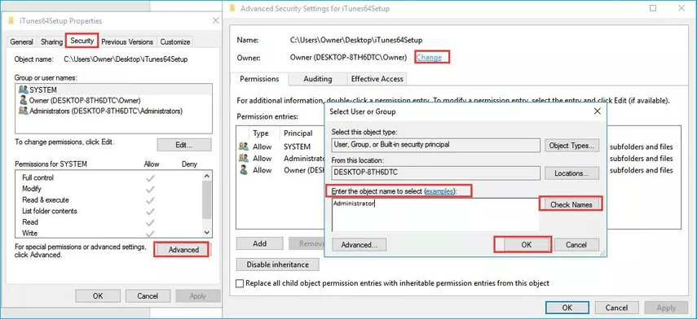Click the Administrators group icon in Properties
This screenshot has height=319, width=697.
(x=23, y=111)
